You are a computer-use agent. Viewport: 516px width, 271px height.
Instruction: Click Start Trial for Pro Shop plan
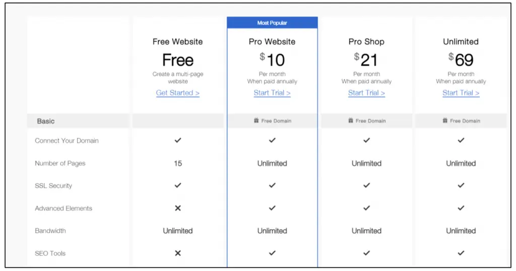click(x=366, y=93)
